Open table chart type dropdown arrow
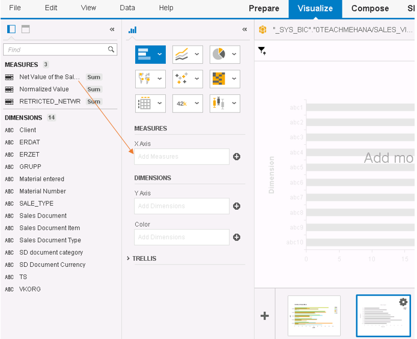Viewport: 417px width, 339px height. (160, 103)
